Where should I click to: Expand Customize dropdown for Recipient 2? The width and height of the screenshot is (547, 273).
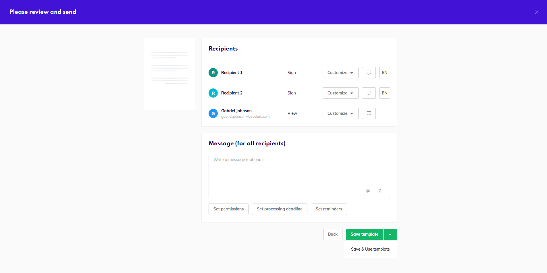(x=340, y=93)
